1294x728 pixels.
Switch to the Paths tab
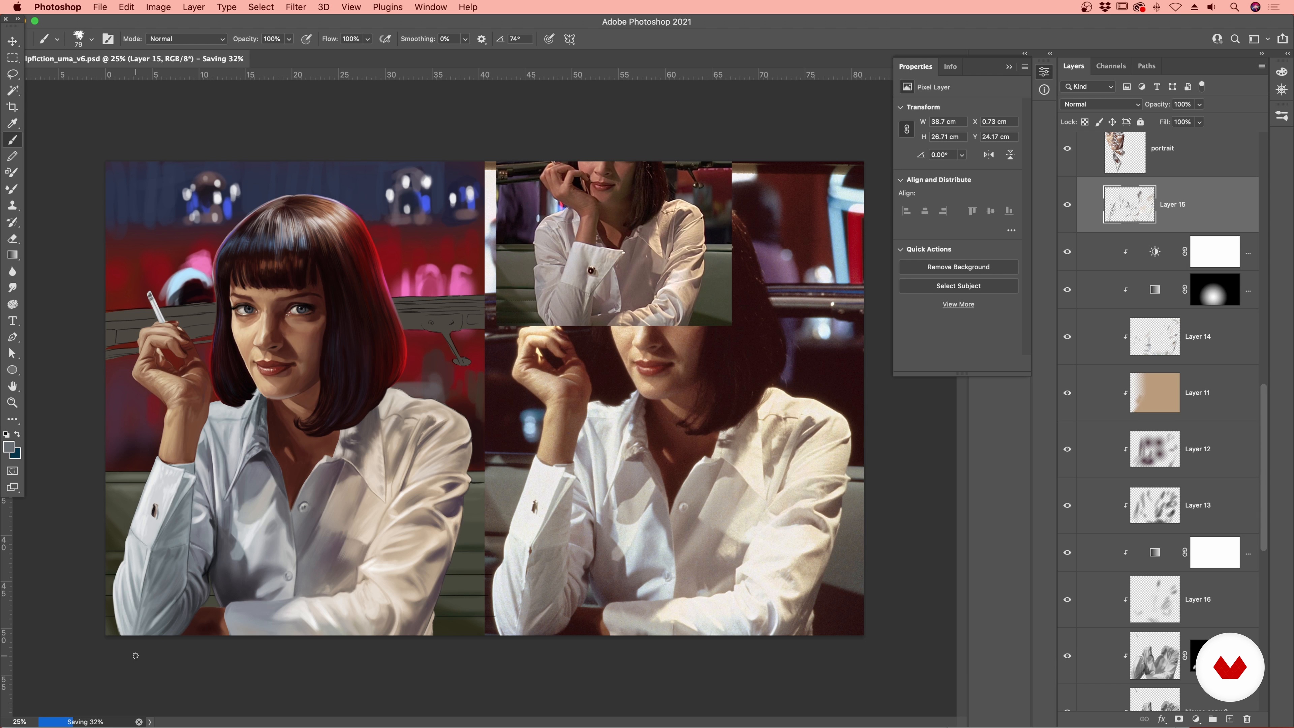click(1146, 66)
